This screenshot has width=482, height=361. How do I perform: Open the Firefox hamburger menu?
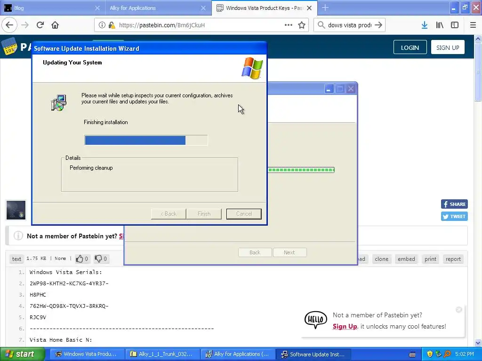click(473, 25)
